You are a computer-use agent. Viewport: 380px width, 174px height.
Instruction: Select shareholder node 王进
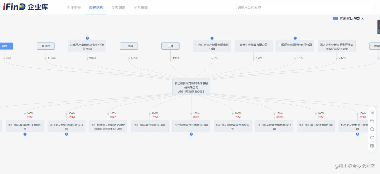(170, 46)
